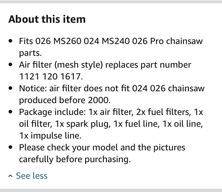Click the bullet dot before Air filter
Screen dimensions: 222x192
(x=10, y=65)
